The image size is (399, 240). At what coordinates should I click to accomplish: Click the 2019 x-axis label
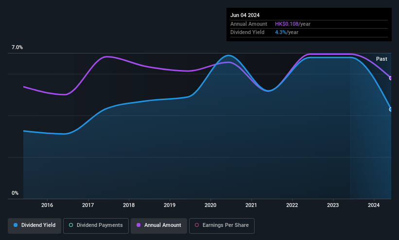click(x=170, y=205)
